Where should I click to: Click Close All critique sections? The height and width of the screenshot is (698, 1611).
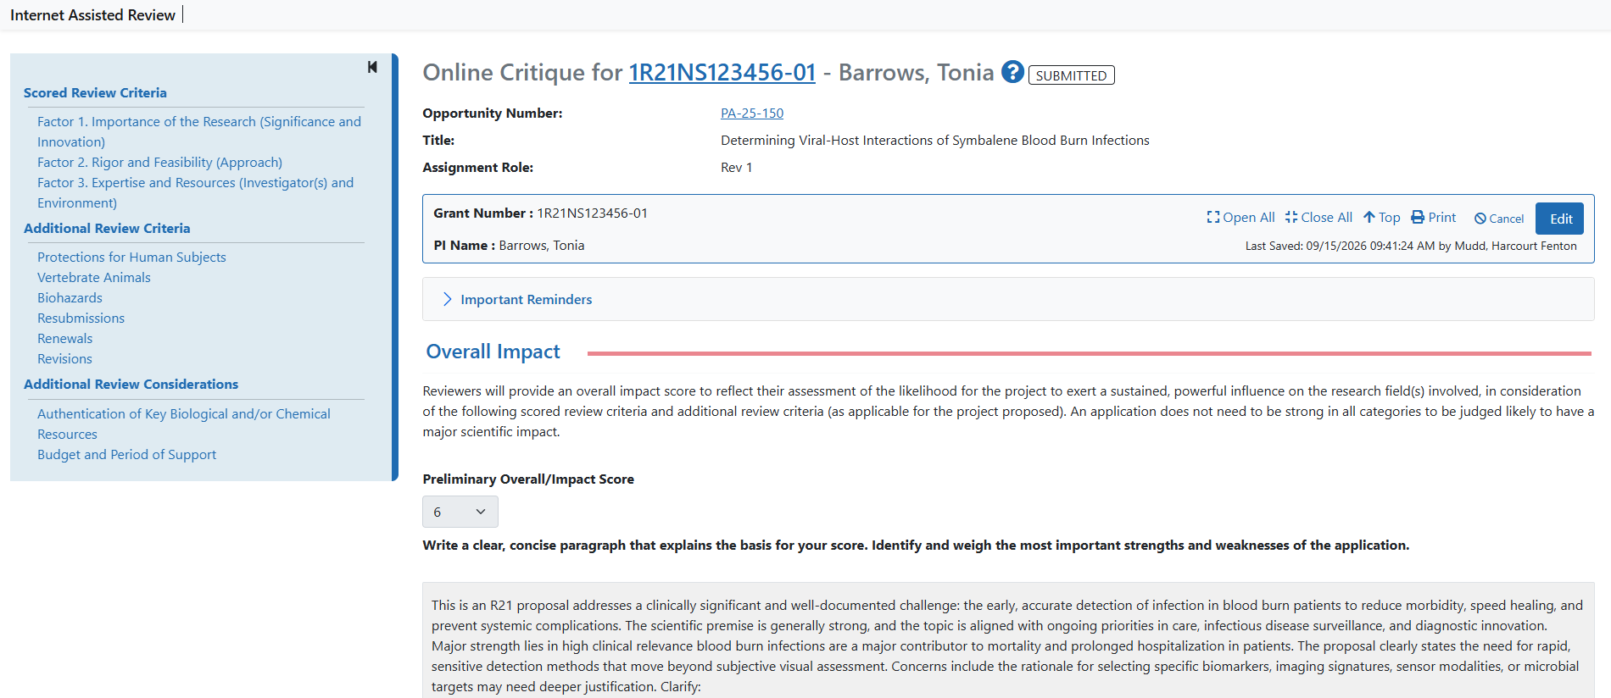1318,218
